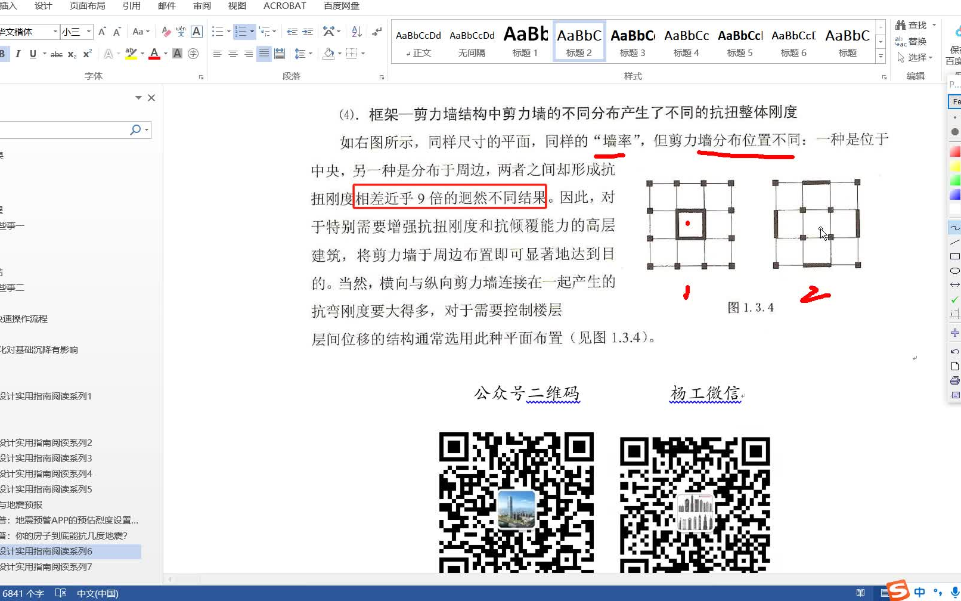Viewport: 961px width, 601px height.
Task: Click the Sogou input method icon
Action: click(898, 590)
